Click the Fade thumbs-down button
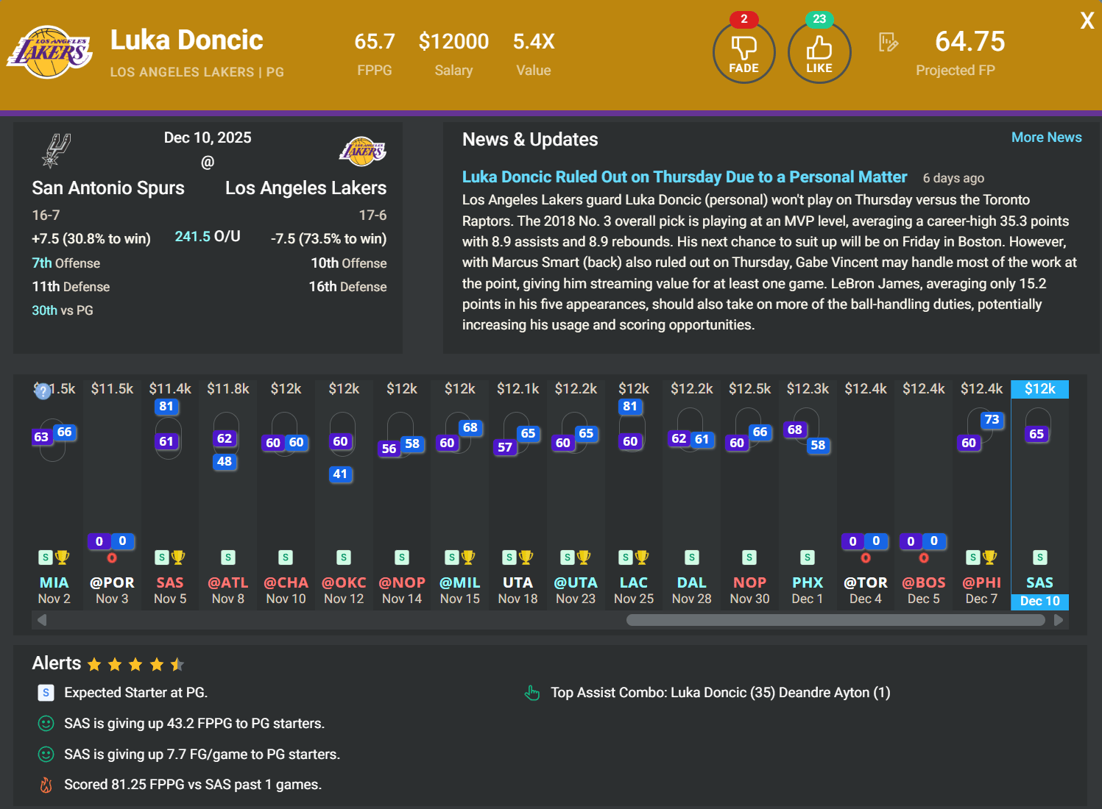Screen dimensions: 1102x809 coord(744,53)
